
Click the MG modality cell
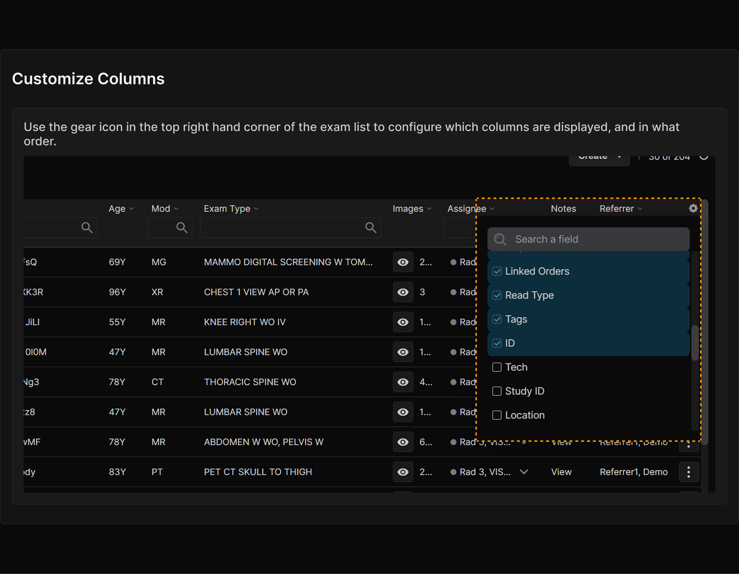coord(159,262)
